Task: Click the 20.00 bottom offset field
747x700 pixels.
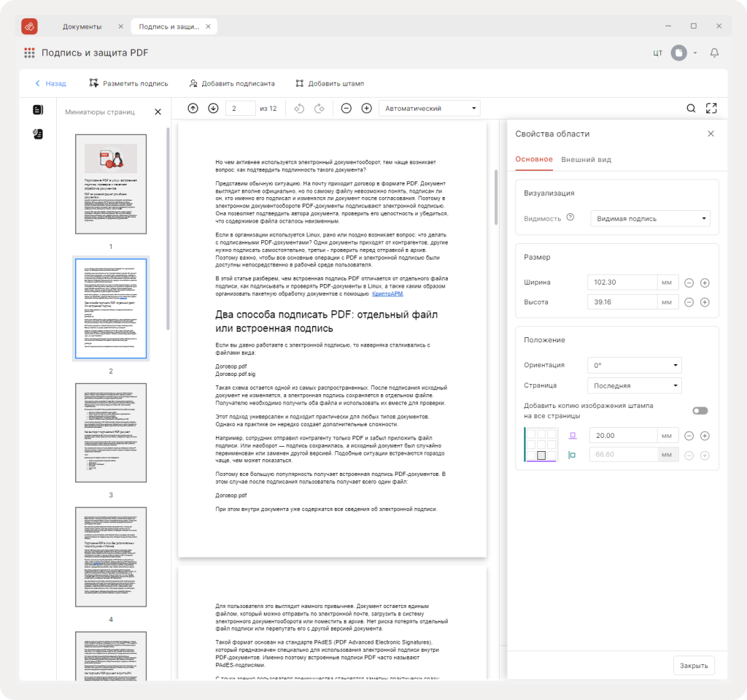Action: (x=624, y=435)
